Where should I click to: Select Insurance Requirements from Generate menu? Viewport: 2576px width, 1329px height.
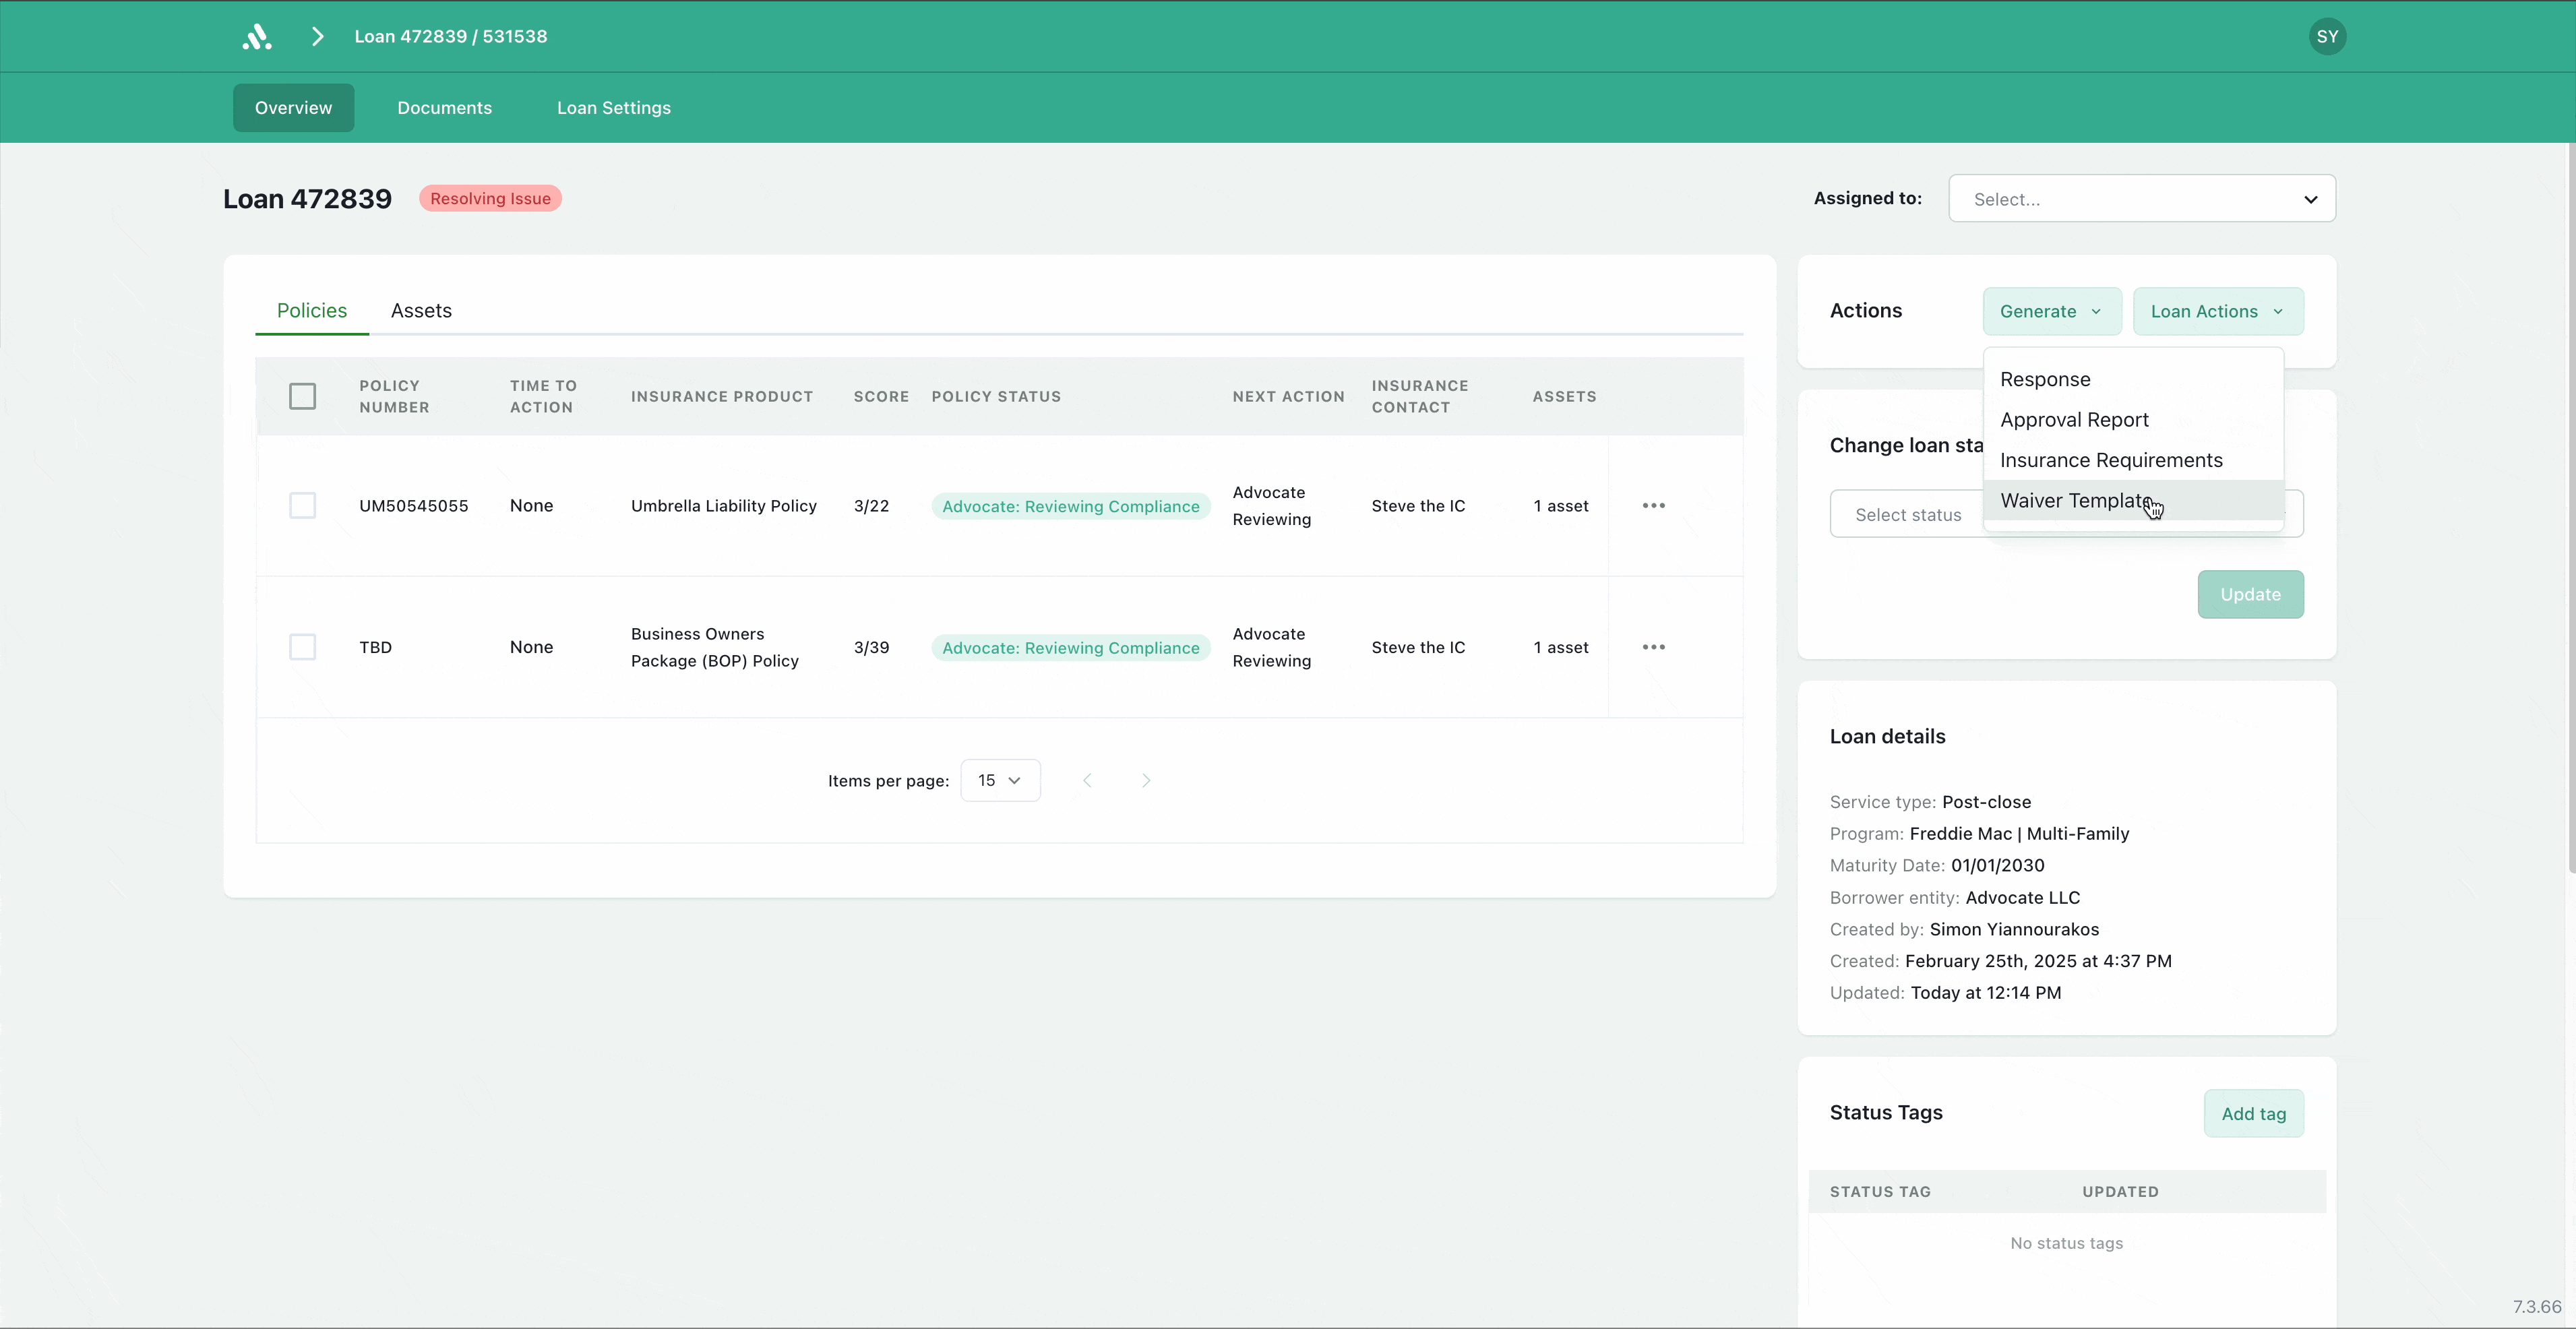point(2111,461)
